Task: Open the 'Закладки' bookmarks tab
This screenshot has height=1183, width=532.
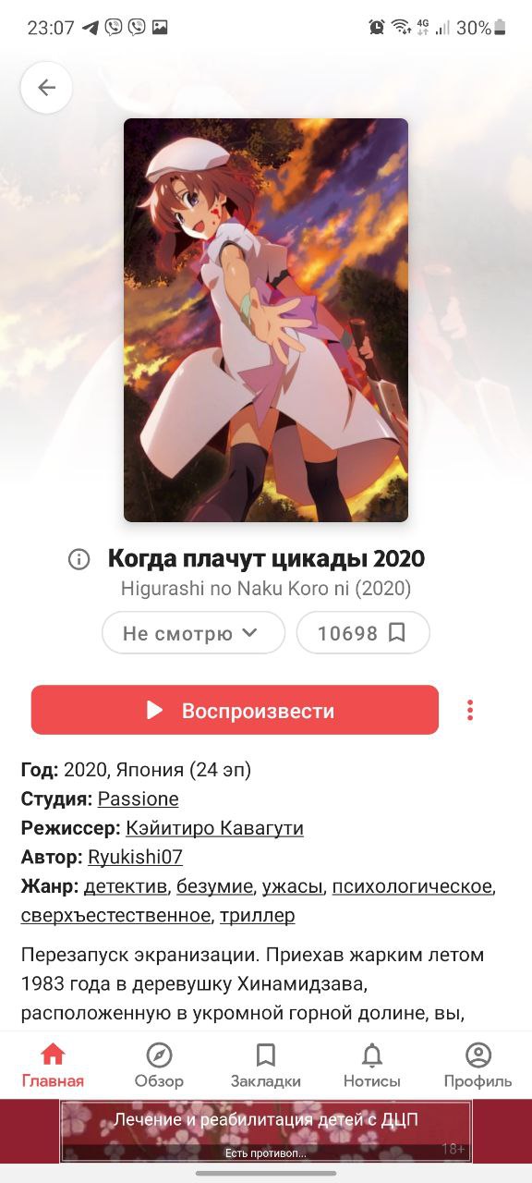Action: 266,1066
